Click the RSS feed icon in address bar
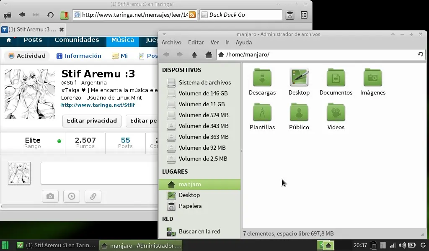 pyautogui.click(x=192, y=15)
